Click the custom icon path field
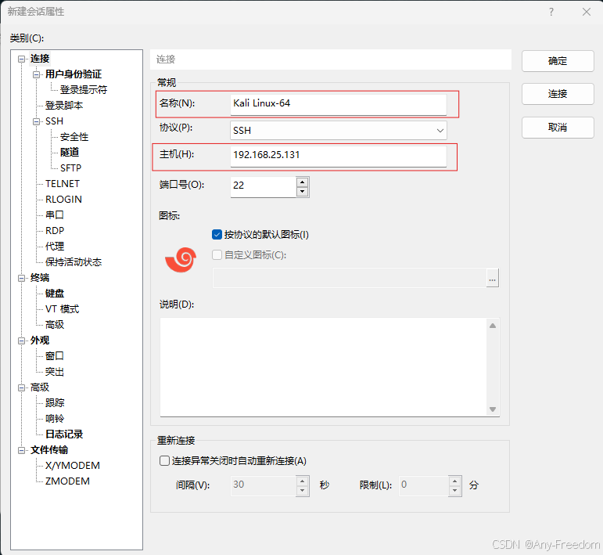Viewport: 603px width, 555px height. [350, 278]
